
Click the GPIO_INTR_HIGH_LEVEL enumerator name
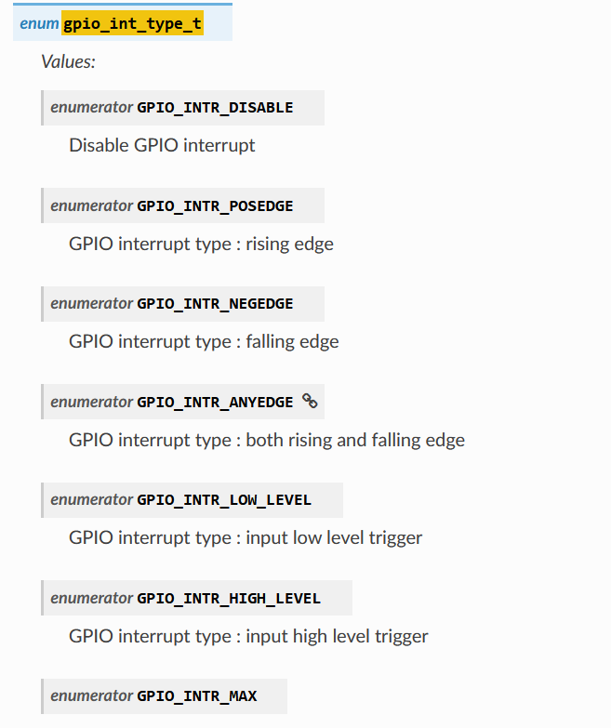(x=229, y=598)
